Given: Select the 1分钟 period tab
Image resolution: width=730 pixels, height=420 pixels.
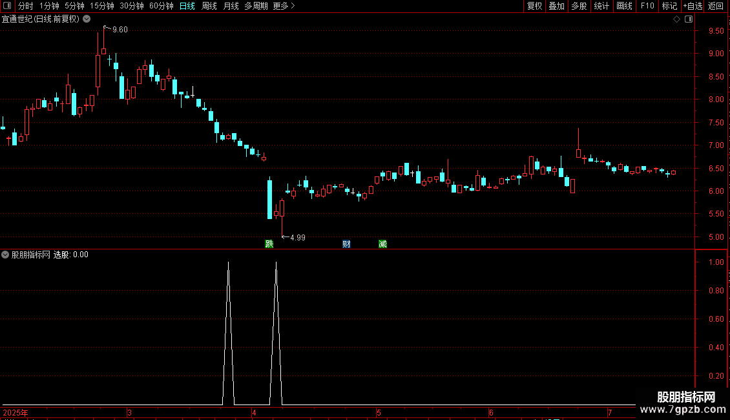Looking at the screenshot, I should pos(49,6).
